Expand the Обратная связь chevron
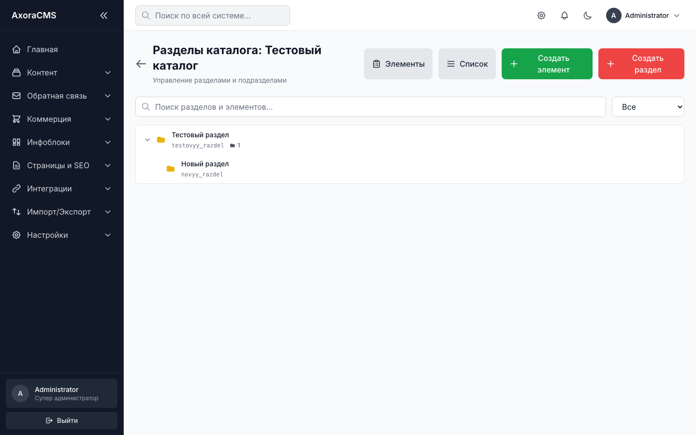696x435 pixels. click(108, 96)
